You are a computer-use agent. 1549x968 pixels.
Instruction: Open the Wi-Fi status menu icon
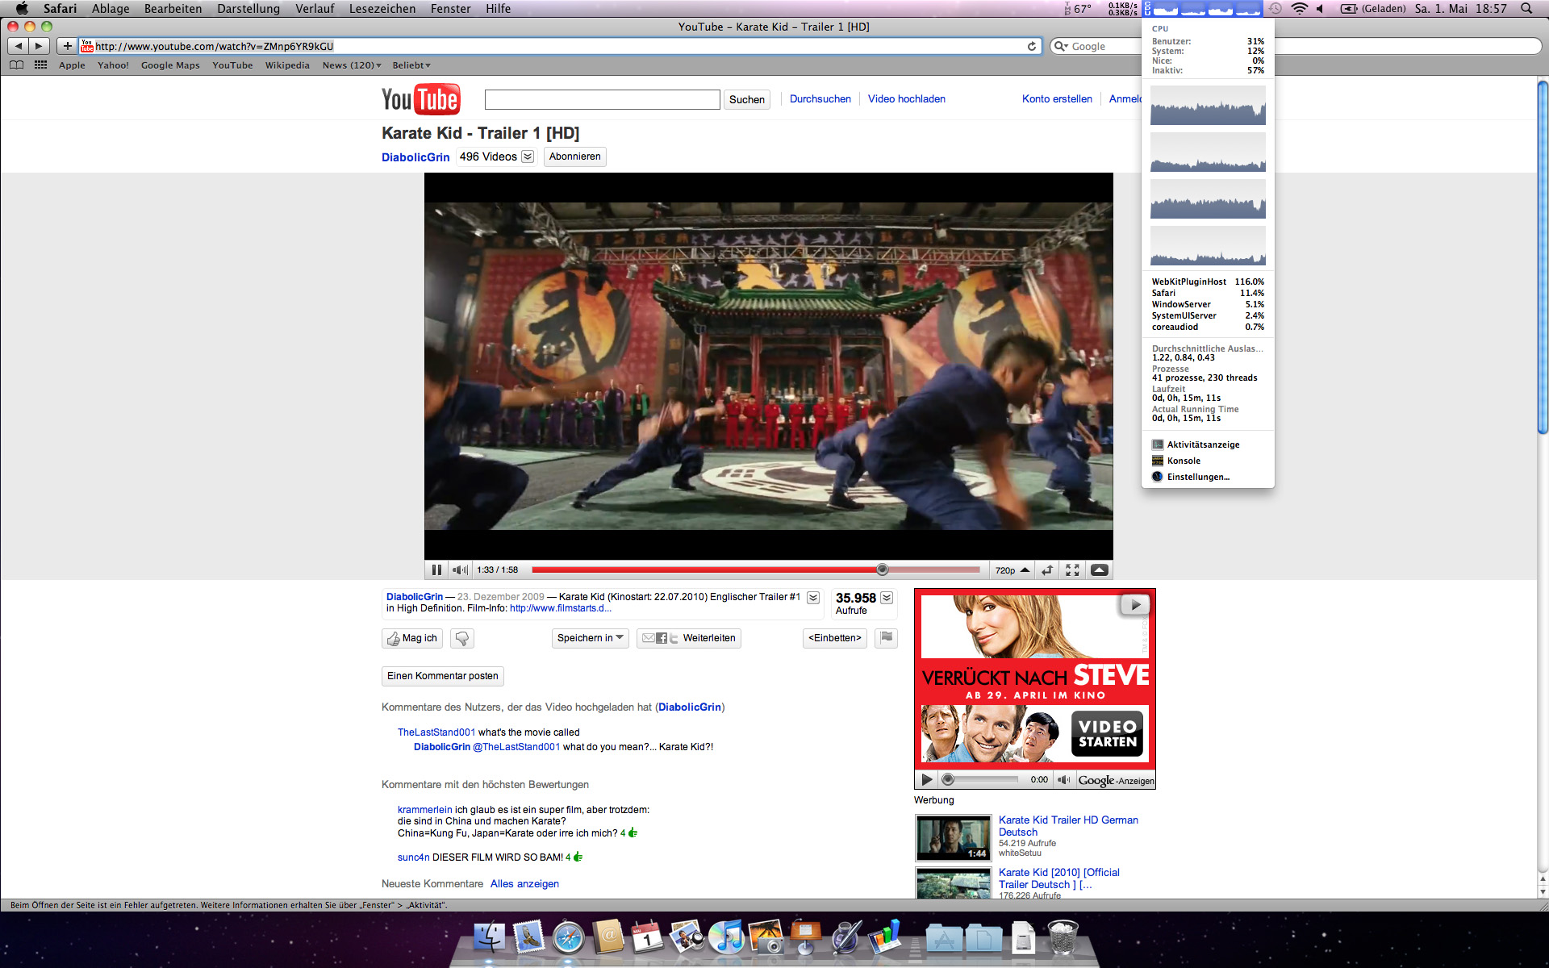(1299, 9)
